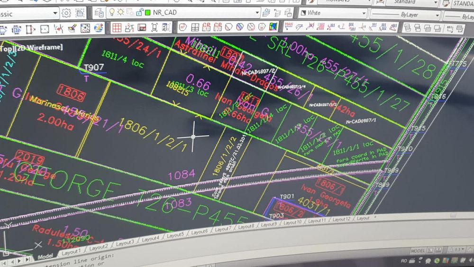Click the green NR_CAD layer color swatch
This screenshot has height=267, width=474.
coord(148,12)
